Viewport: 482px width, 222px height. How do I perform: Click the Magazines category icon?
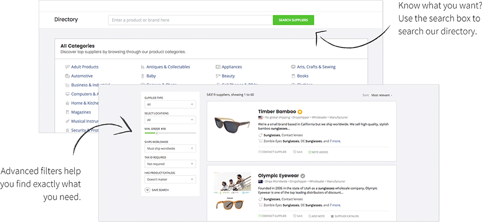(x=67, y=112)
